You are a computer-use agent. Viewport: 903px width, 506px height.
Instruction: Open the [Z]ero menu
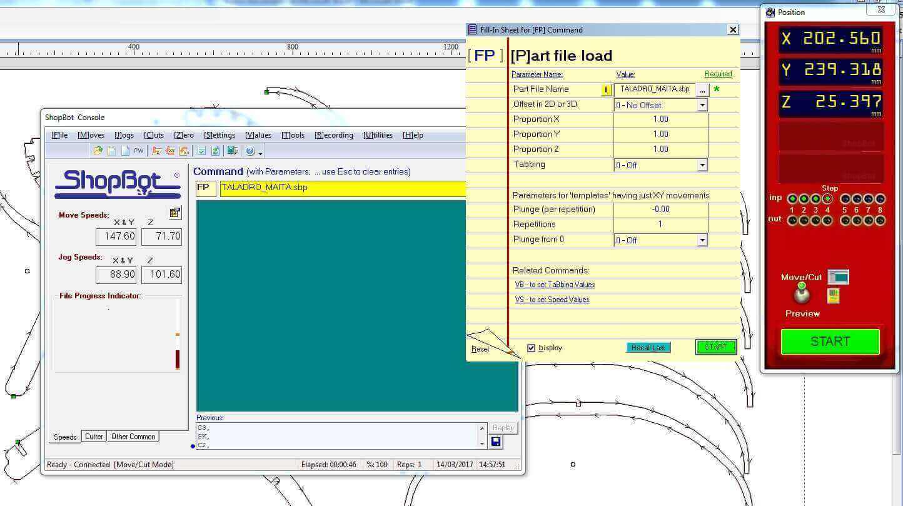click(184, 135)
